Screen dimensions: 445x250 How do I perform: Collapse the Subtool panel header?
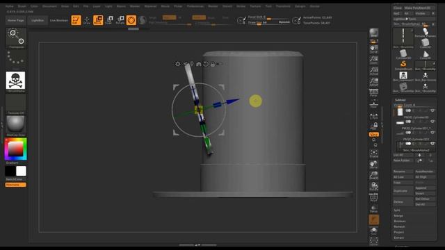click(x=400, y=100)
